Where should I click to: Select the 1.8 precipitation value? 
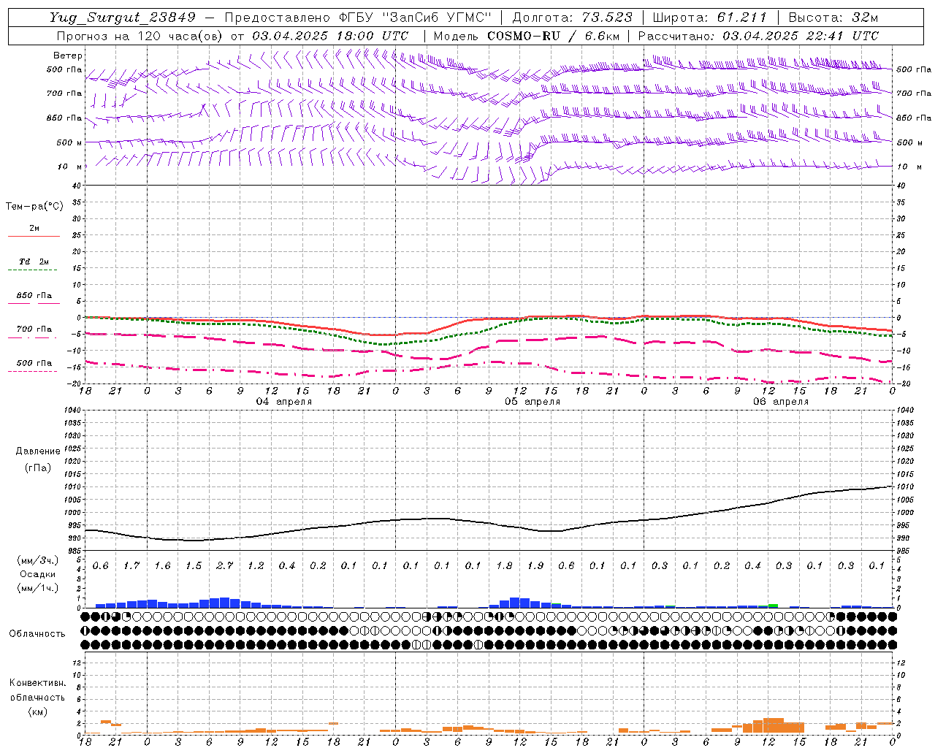tap(504, 566)
